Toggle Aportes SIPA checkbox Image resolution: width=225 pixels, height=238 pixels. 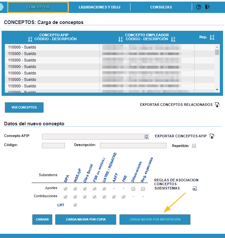66,189
